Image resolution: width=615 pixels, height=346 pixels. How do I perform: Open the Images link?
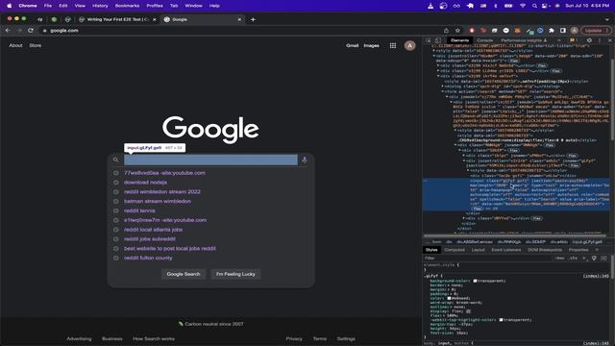[371, 45]
